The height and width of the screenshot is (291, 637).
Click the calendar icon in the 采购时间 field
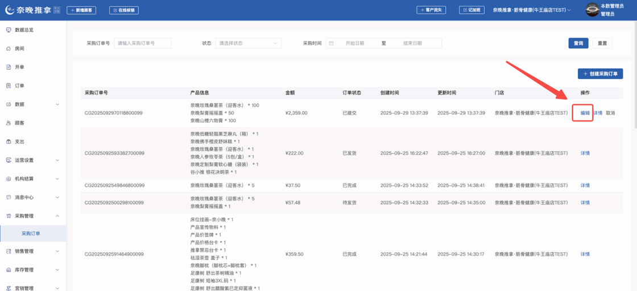point(332,43)
